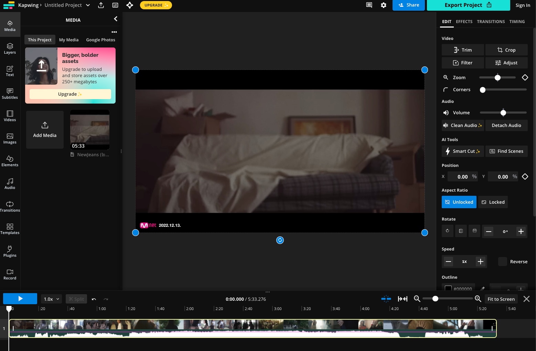Open the Untitled Project dropdown arrow
536x351 pixels.
88,5
